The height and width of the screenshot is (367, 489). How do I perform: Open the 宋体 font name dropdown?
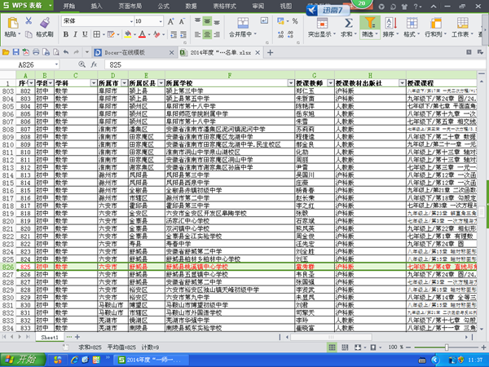[95, 20]
